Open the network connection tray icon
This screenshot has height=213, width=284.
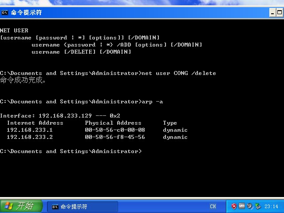point(258,206)
